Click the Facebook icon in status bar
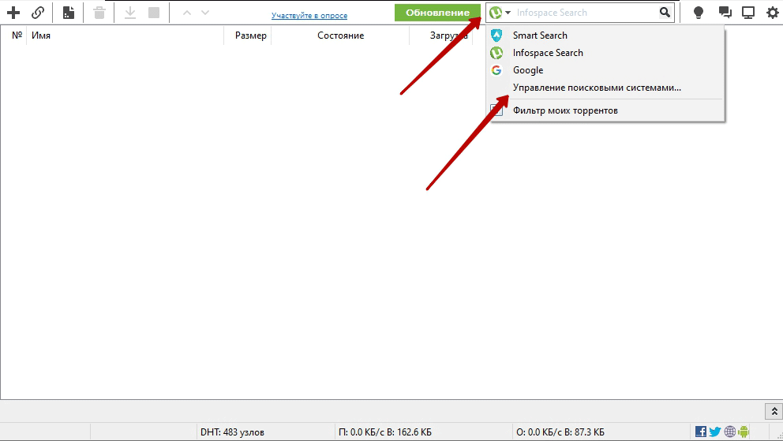The image size is (783, 441). pyautogui.click(x=701, y=432)
